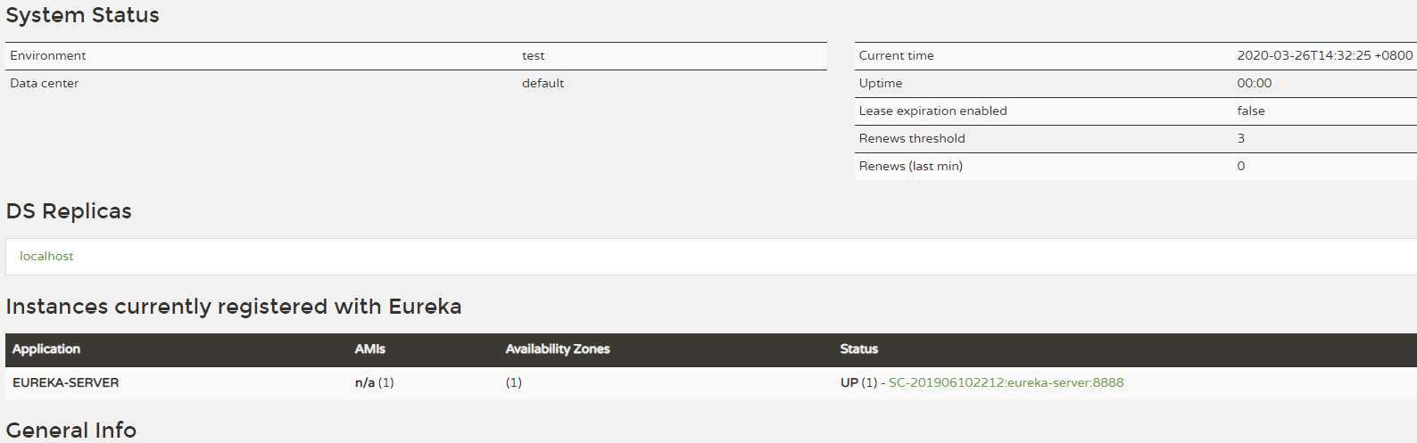The width and height of the screenshot is (1417, 443).
Task: Click the EUREKA-SERVER application name
Action: 65,382
